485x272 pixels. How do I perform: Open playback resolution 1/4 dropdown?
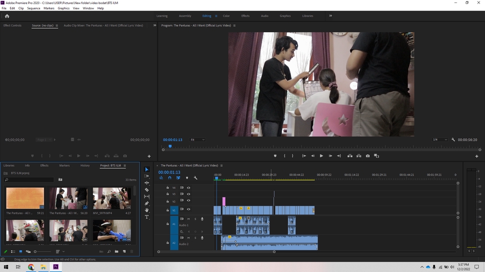[440, 140]
